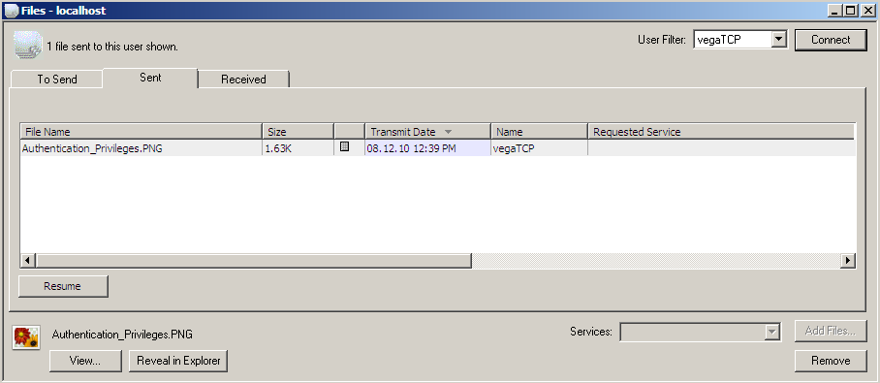Sort by the Size column header
Viewport: 880px width, 383px height.
click(298, 132)
